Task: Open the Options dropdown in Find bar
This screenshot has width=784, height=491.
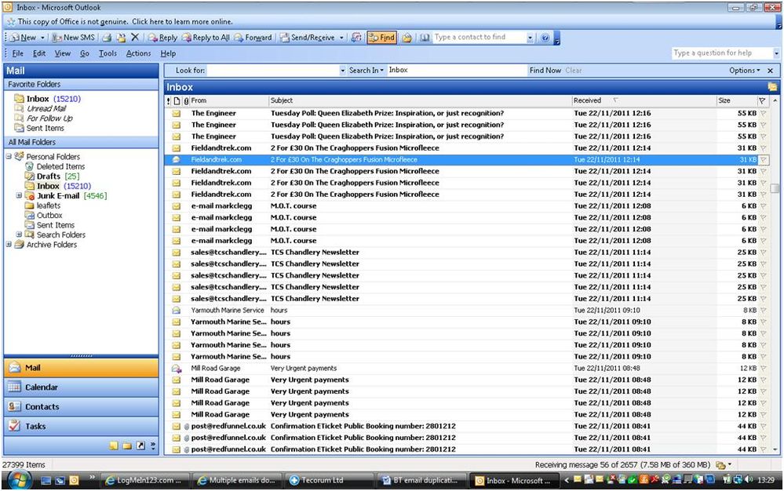Action: click(745, 71)
